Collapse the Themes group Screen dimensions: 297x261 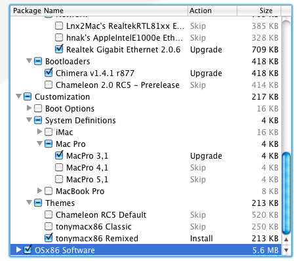pyautogui.click(x=29, y=203)
